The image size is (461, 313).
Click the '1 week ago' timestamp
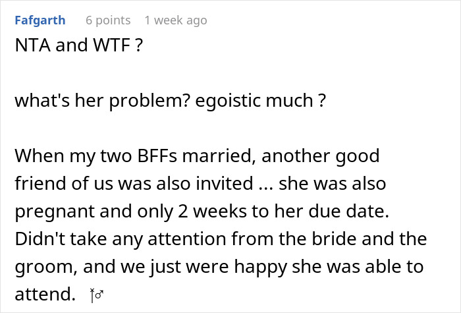176,20
